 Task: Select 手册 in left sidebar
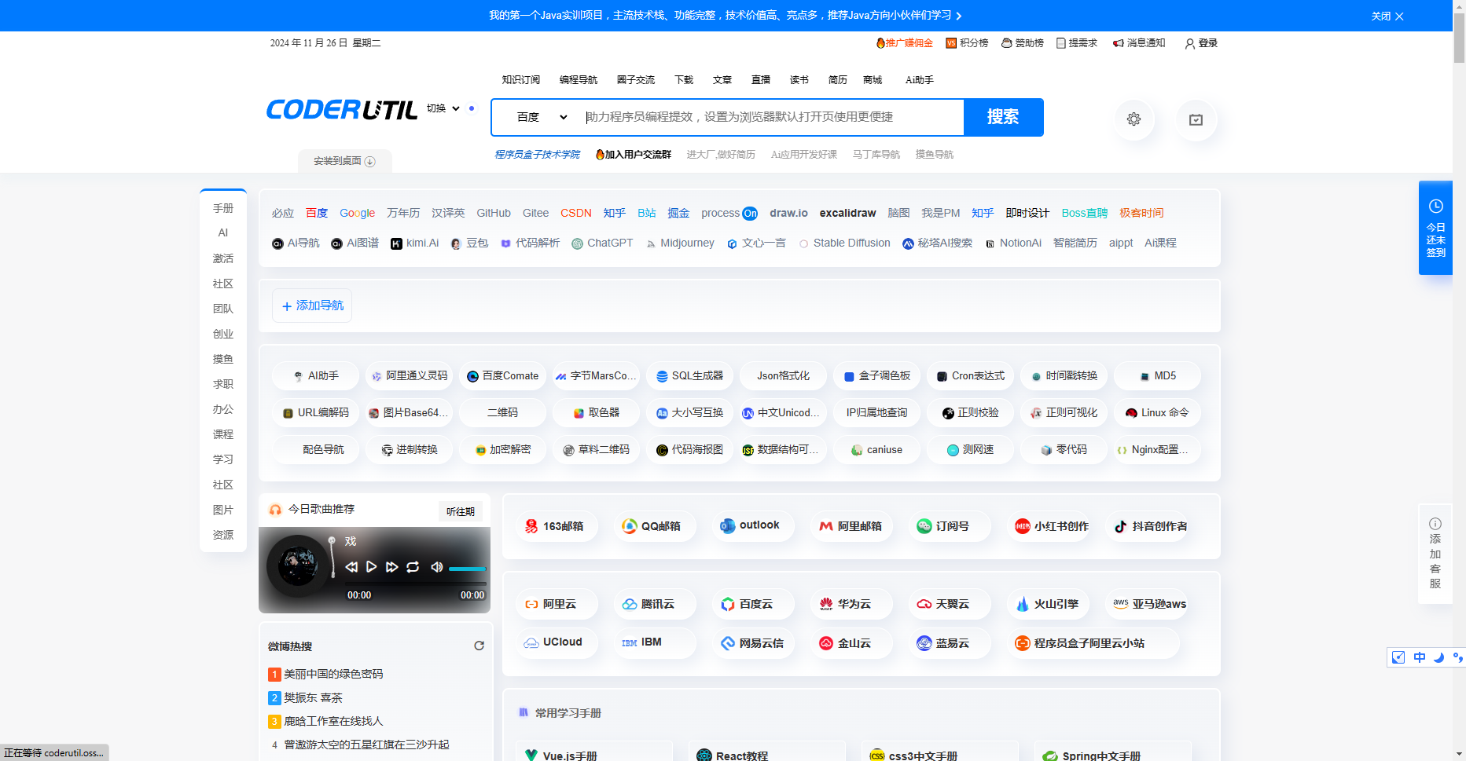pos(223,208)
